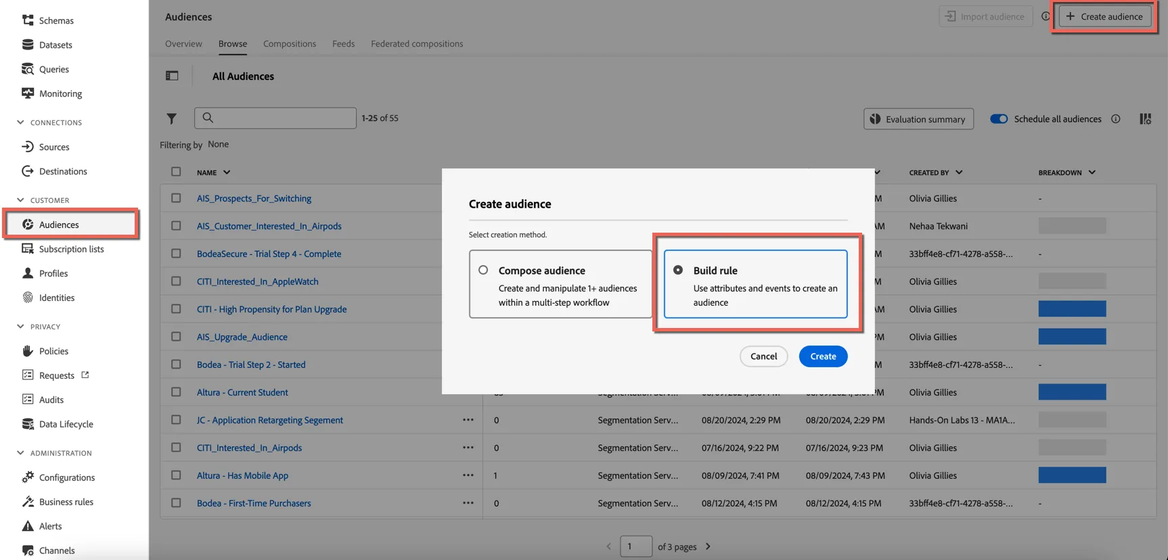
Task: Toggle the left rail panel icon
Action: tap(172, 76)
